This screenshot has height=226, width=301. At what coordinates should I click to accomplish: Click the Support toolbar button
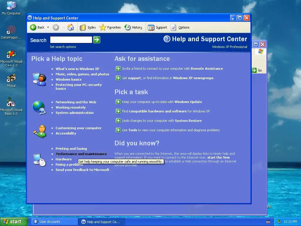[x=158, y=27]
